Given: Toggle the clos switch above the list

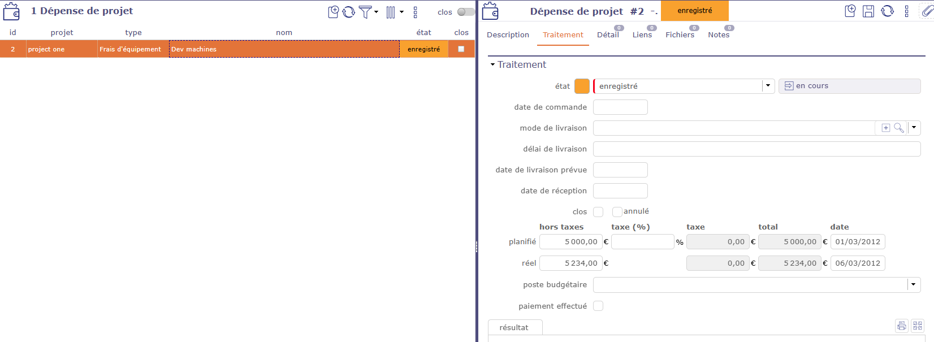Looking at the screenshot, I should tap(465, 12).
